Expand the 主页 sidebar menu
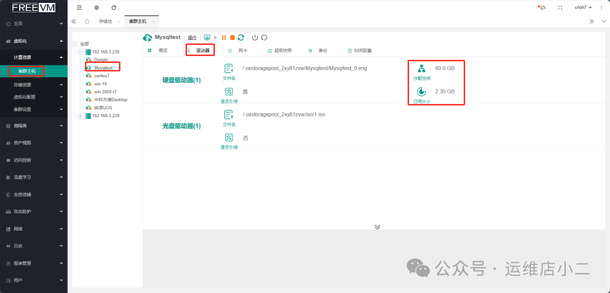 34,24
